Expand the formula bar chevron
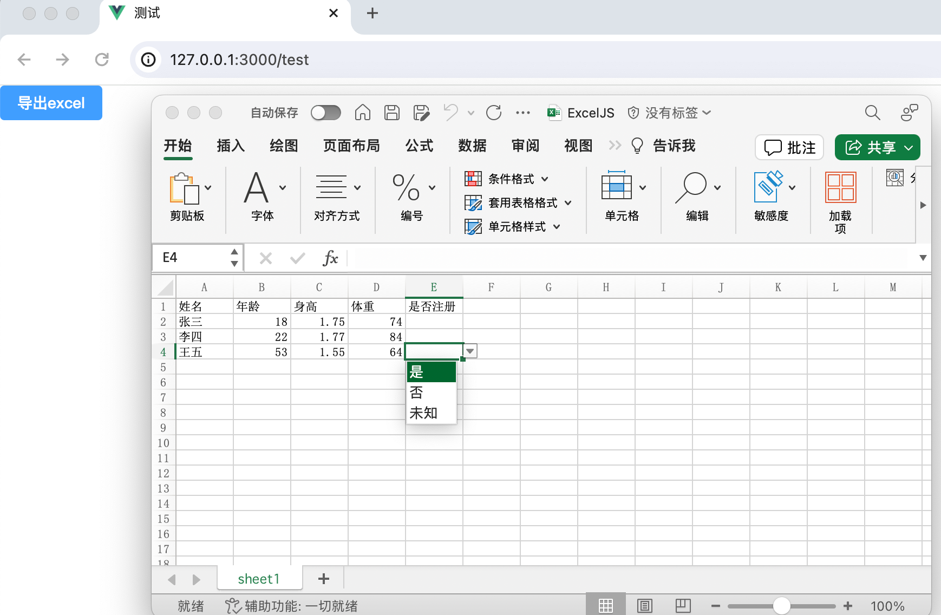The image size is (941, 615). click(923, 258)
